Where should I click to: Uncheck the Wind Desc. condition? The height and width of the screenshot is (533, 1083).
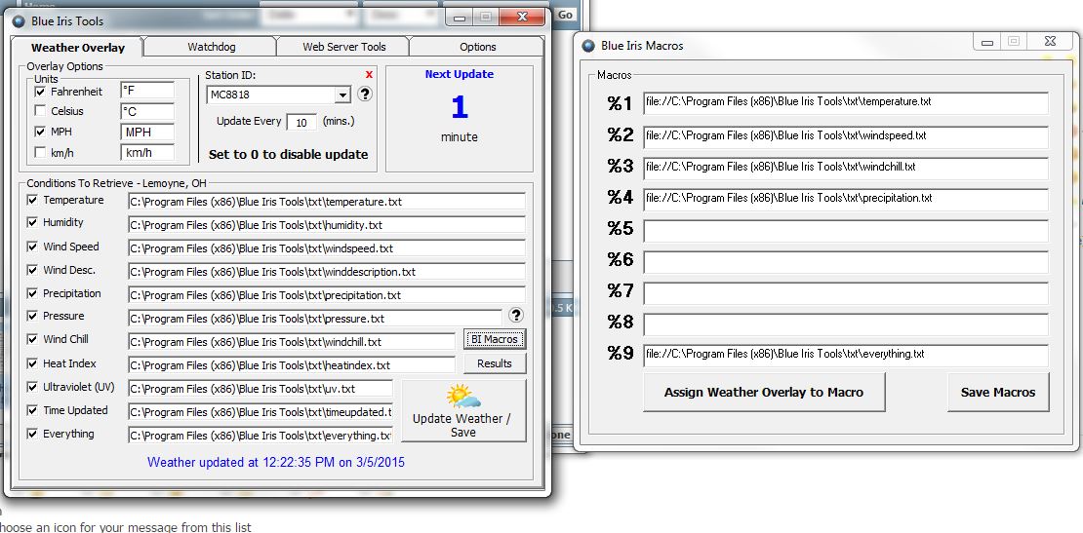(32, 270)
